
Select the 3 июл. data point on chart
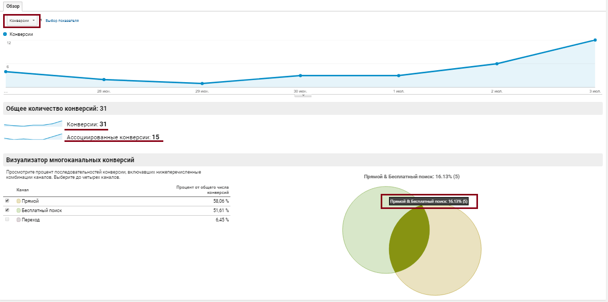click(x=595, y=40)
